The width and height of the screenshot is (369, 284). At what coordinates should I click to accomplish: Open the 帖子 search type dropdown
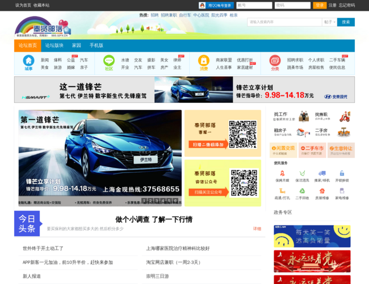point(329,22)
